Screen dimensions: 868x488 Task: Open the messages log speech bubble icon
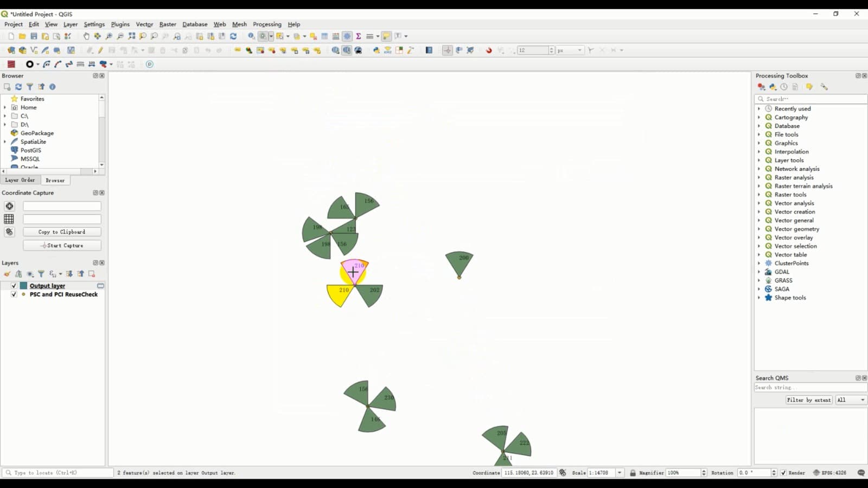(861, 473)
